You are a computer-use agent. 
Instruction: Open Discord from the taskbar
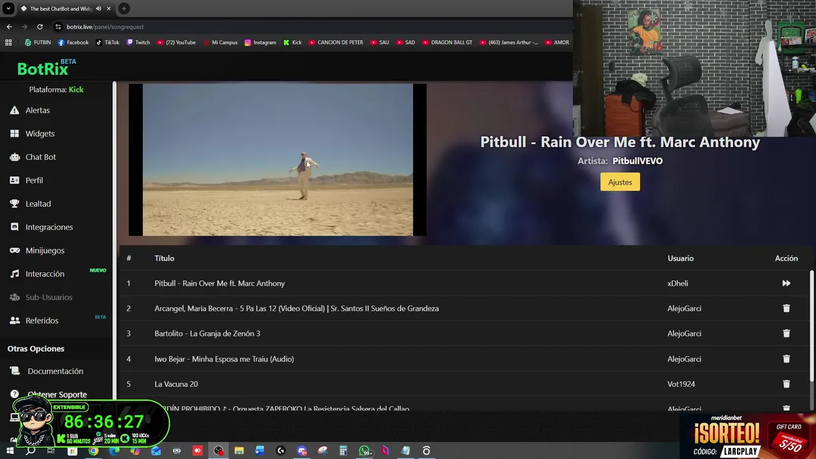[302, 451]
